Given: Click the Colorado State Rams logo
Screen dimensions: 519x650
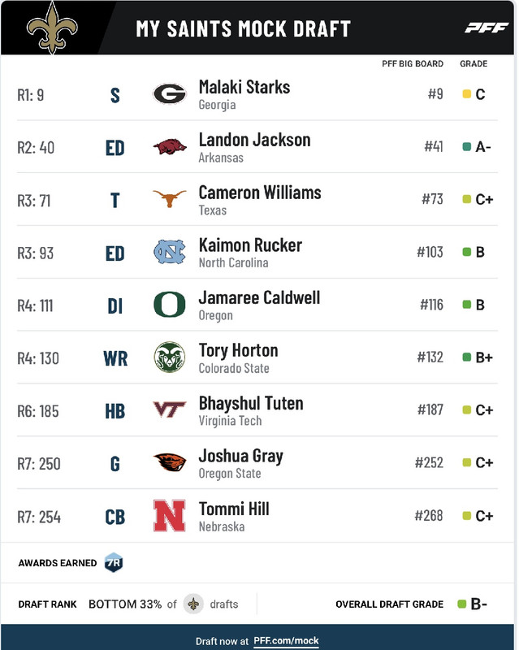Looking at the screenshot, I should click(x=170, y=357).
